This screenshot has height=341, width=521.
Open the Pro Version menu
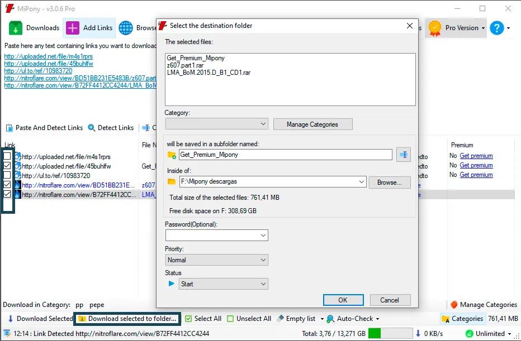coord(457,28)
